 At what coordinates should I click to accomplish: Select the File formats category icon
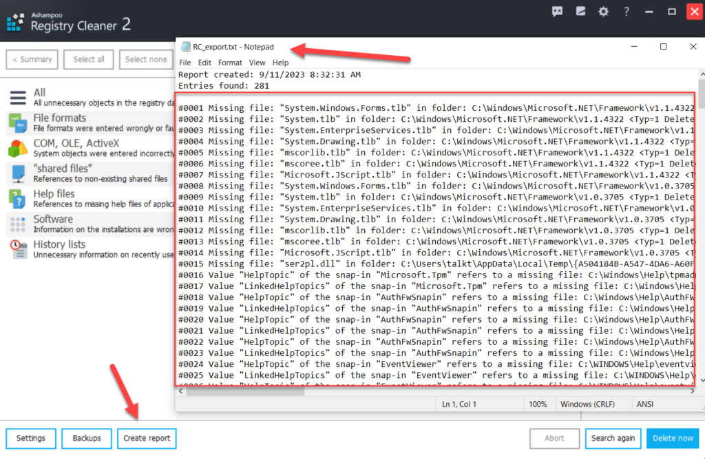[x=18, y=123]
